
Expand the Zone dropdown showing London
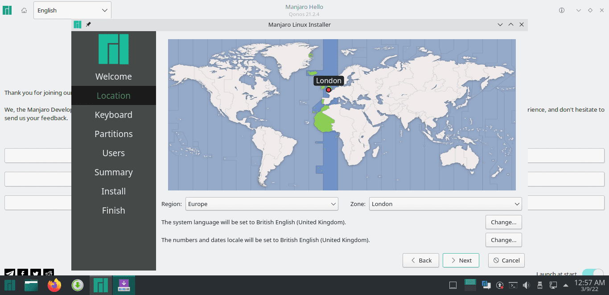445,204
